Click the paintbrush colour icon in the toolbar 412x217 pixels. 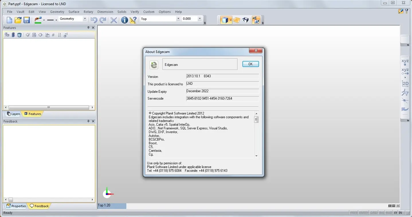click(x=38, y=20)
